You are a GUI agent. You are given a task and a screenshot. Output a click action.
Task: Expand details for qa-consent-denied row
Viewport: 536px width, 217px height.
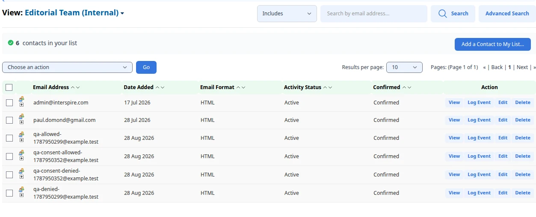pyautogui.click(x=21, y=176)
